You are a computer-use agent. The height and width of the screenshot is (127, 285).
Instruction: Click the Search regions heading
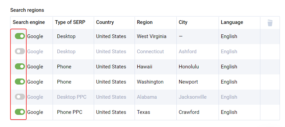pos(27,10)
